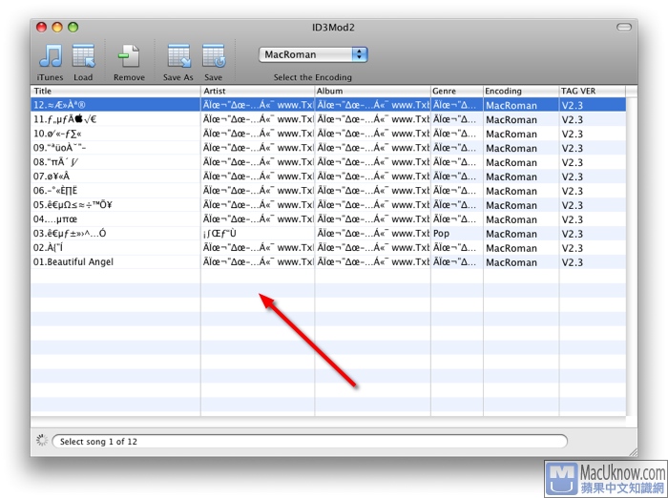Minimize the window with the yellow button

57,28
